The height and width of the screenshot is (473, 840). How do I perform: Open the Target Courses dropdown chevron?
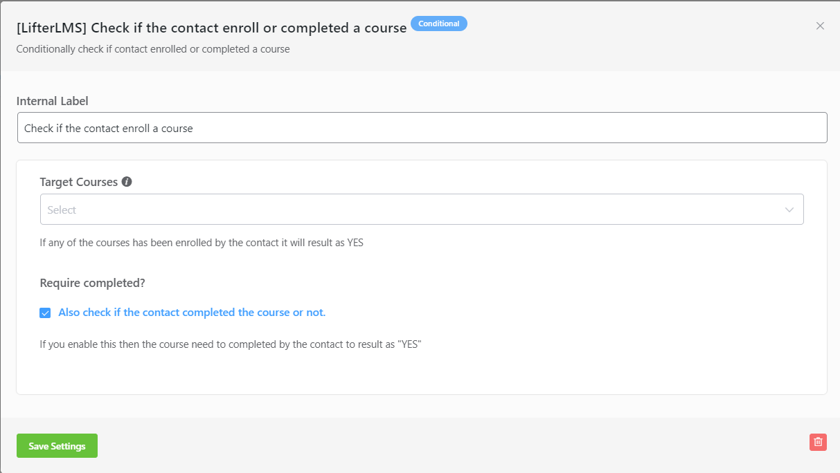point(789,209)
